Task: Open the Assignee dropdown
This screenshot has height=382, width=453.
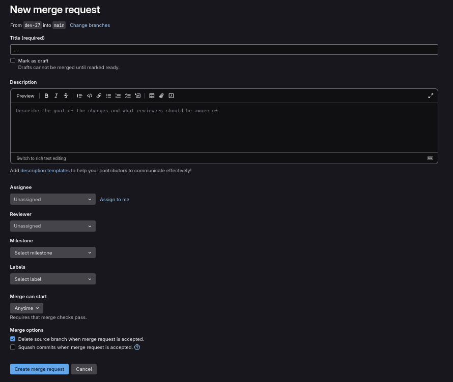Action: (52, 200)
